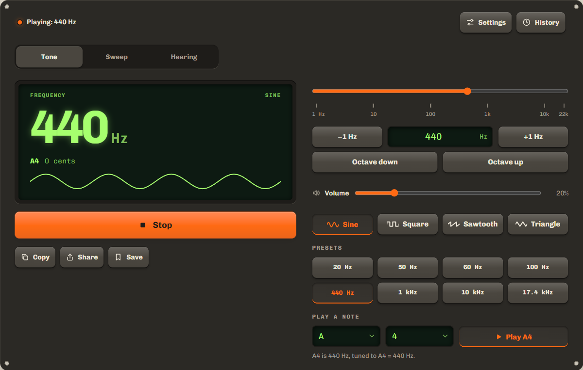This screenshot has height=370, width=583.
Task: Click the Save text label
Action: (135, 257)
